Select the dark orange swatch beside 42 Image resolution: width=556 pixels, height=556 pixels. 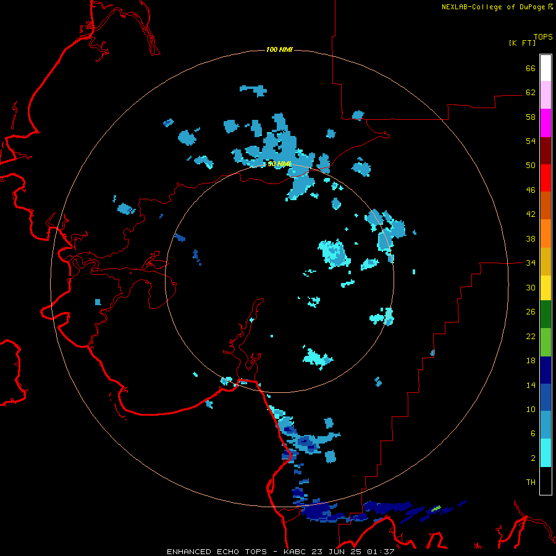coord(545,205)
